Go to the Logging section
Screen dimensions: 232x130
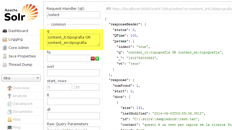[16, 39]
